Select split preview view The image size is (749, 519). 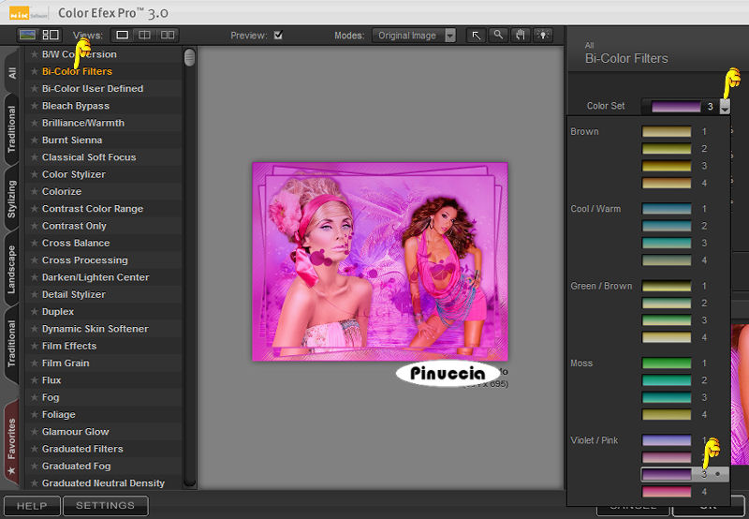pyautogui.click(x=144, y=35)
